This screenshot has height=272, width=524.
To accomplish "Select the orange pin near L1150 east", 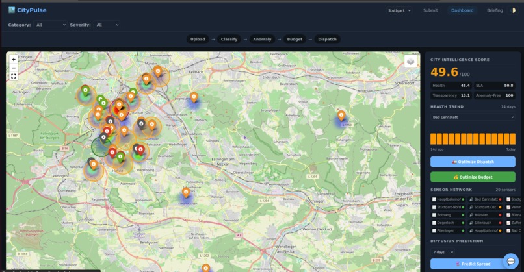I will (341, 116).
